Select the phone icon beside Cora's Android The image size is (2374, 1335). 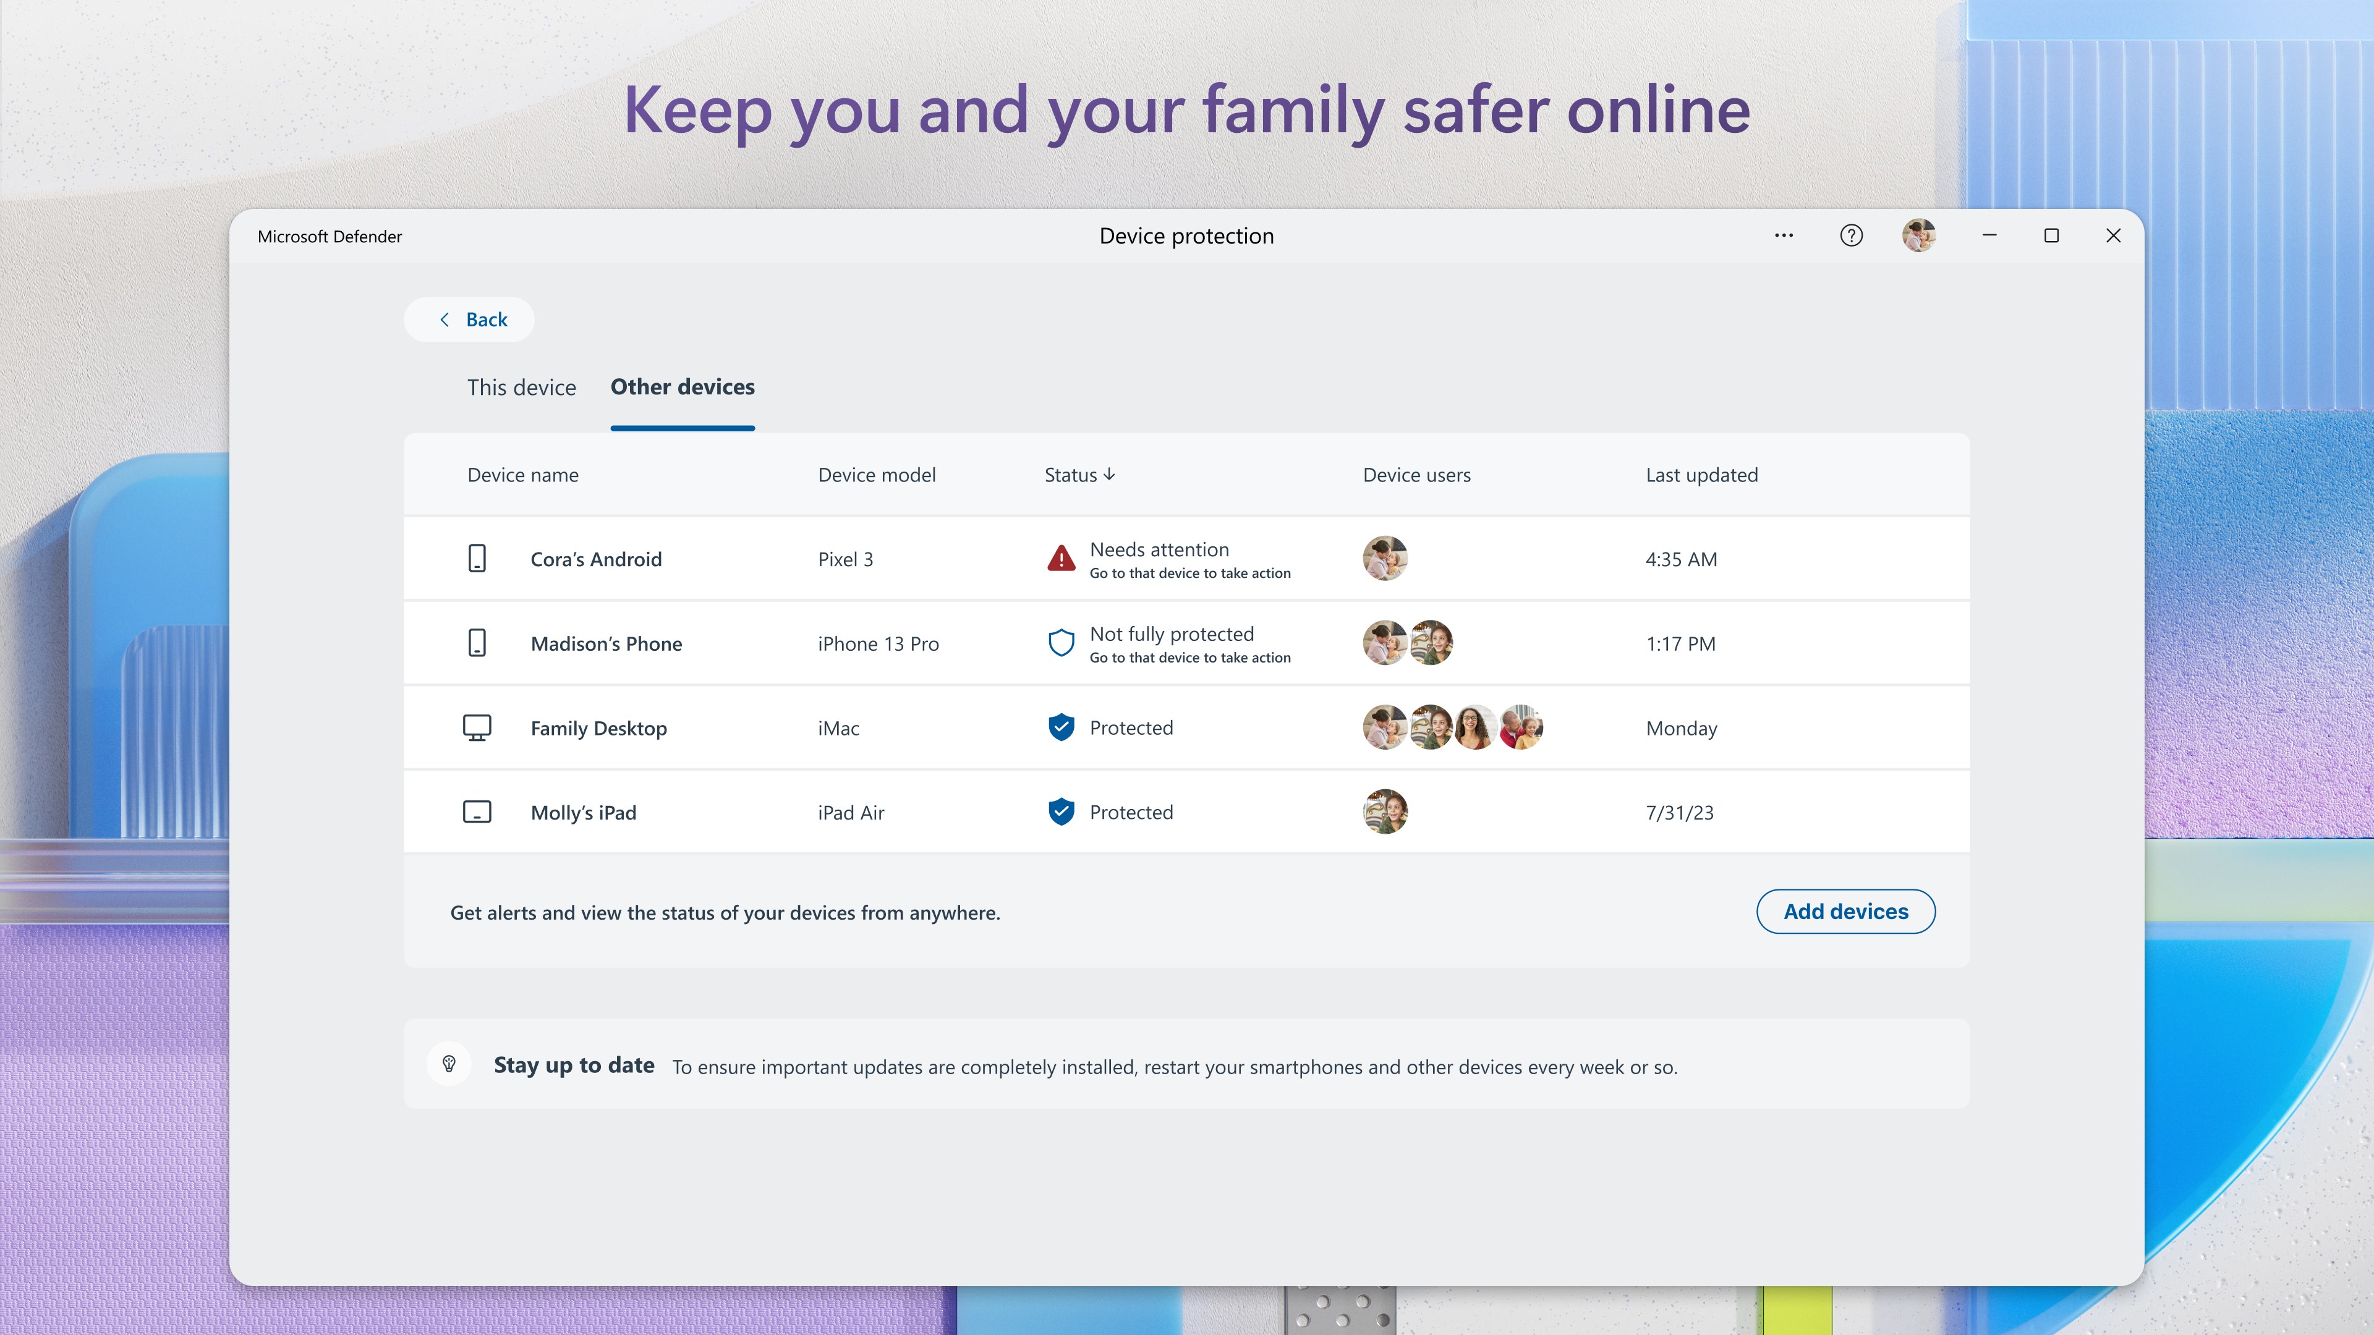point(477,558)
